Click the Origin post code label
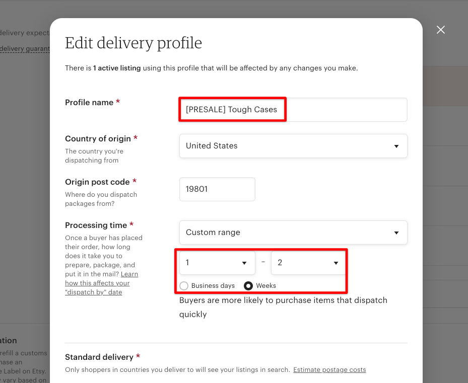The height and width of the screenshot is (383, 468). [97, 182]
